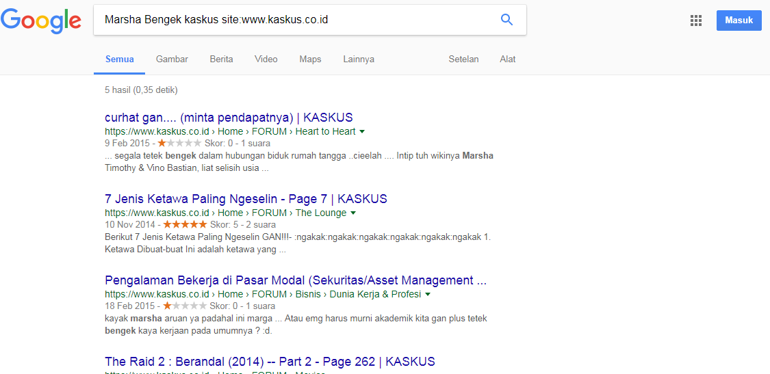Click the snippet mentioning Marsha Timothy & Vino Bastian

(x=299, y=161)
